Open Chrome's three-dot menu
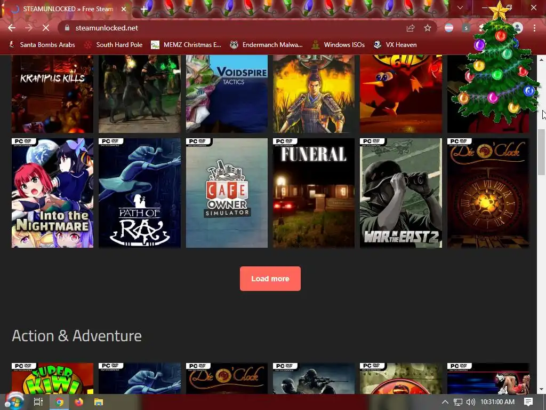The image size is (546, 410). tap(534, 28)
